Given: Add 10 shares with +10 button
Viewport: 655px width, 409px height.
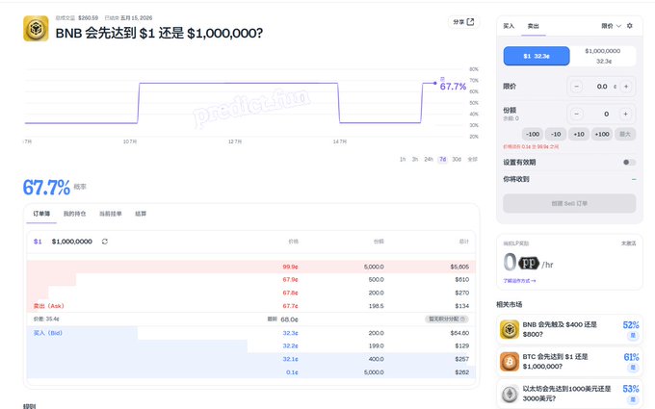Looking at the screenshot, I should [x=579, y=134].
